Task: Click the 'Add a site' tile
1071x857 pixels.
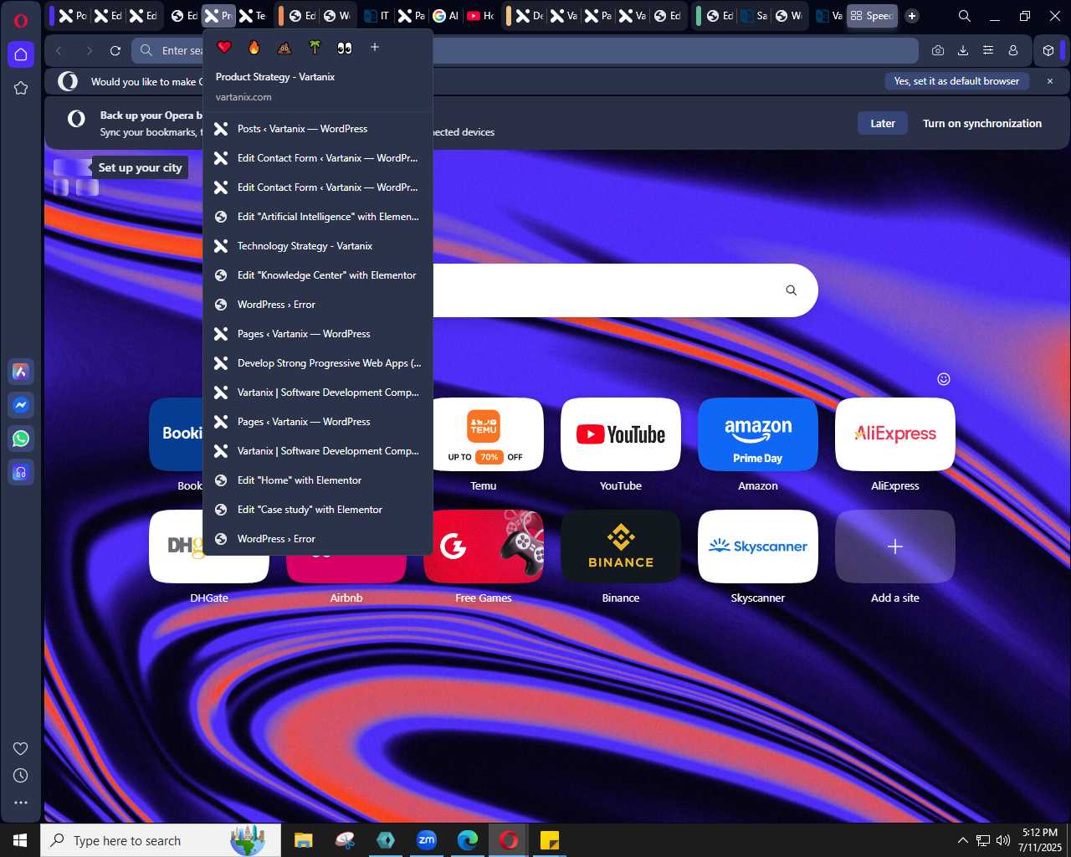Action: click(895, 547)
